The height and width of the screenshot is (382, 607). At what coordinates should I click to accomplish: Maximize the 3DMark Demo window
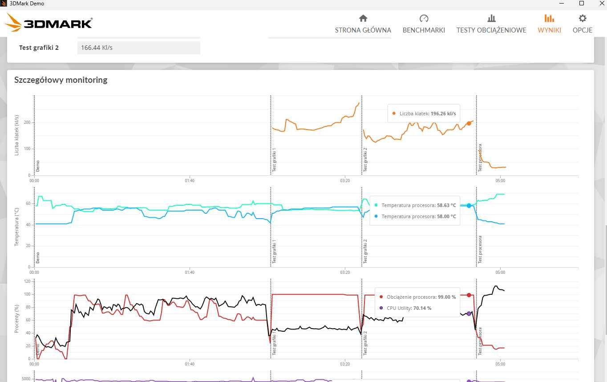coord(581,3)
